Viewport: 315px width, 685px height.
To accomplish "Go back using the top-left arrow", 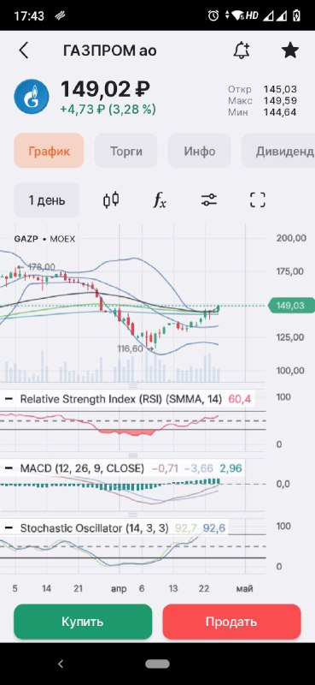I will click(24, 51).
